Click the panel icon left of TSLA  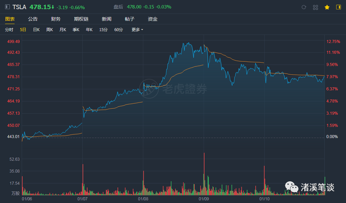pyautogui.click(x=7, y=7)
